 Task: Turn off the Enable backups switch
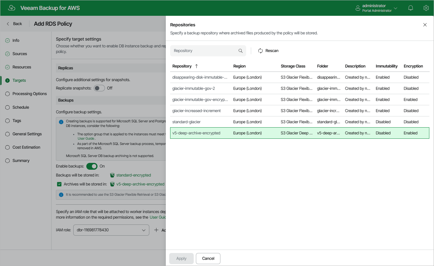pos(92,166)
